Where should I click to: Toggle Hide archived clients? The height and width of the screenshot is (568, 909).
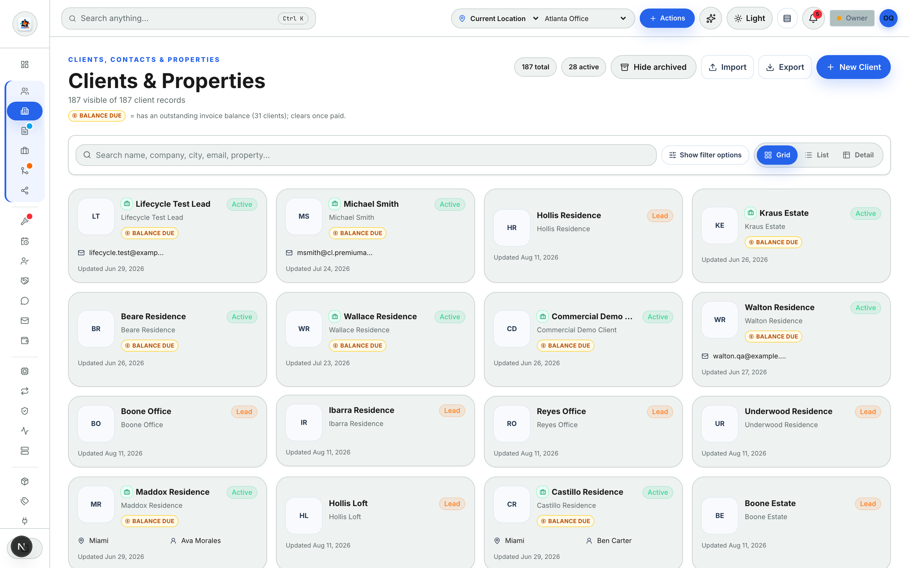[x=653, y=67]
